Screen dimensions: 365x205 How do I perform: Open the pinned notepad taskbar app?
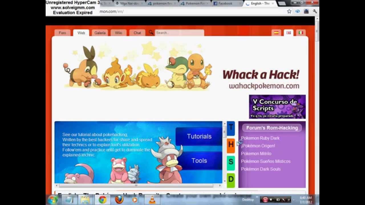pyautogui.click(x=69, y=200)
